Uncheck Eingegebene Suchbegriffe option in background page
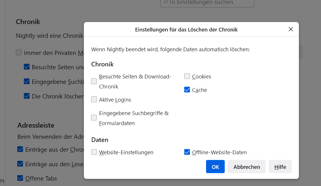This screenshot has height=186, width=321. (27, 82)
